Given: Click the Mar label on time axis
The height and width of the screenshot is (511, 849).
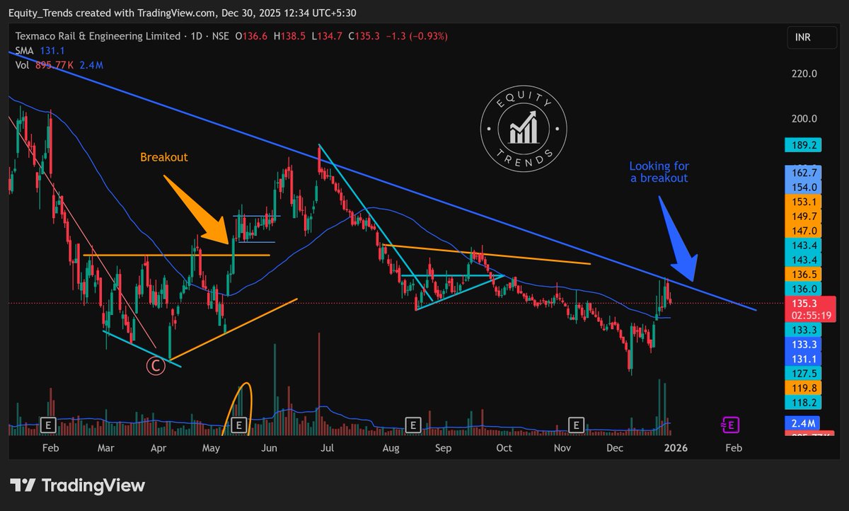Looking at the screenshot, I should (105, 448).
